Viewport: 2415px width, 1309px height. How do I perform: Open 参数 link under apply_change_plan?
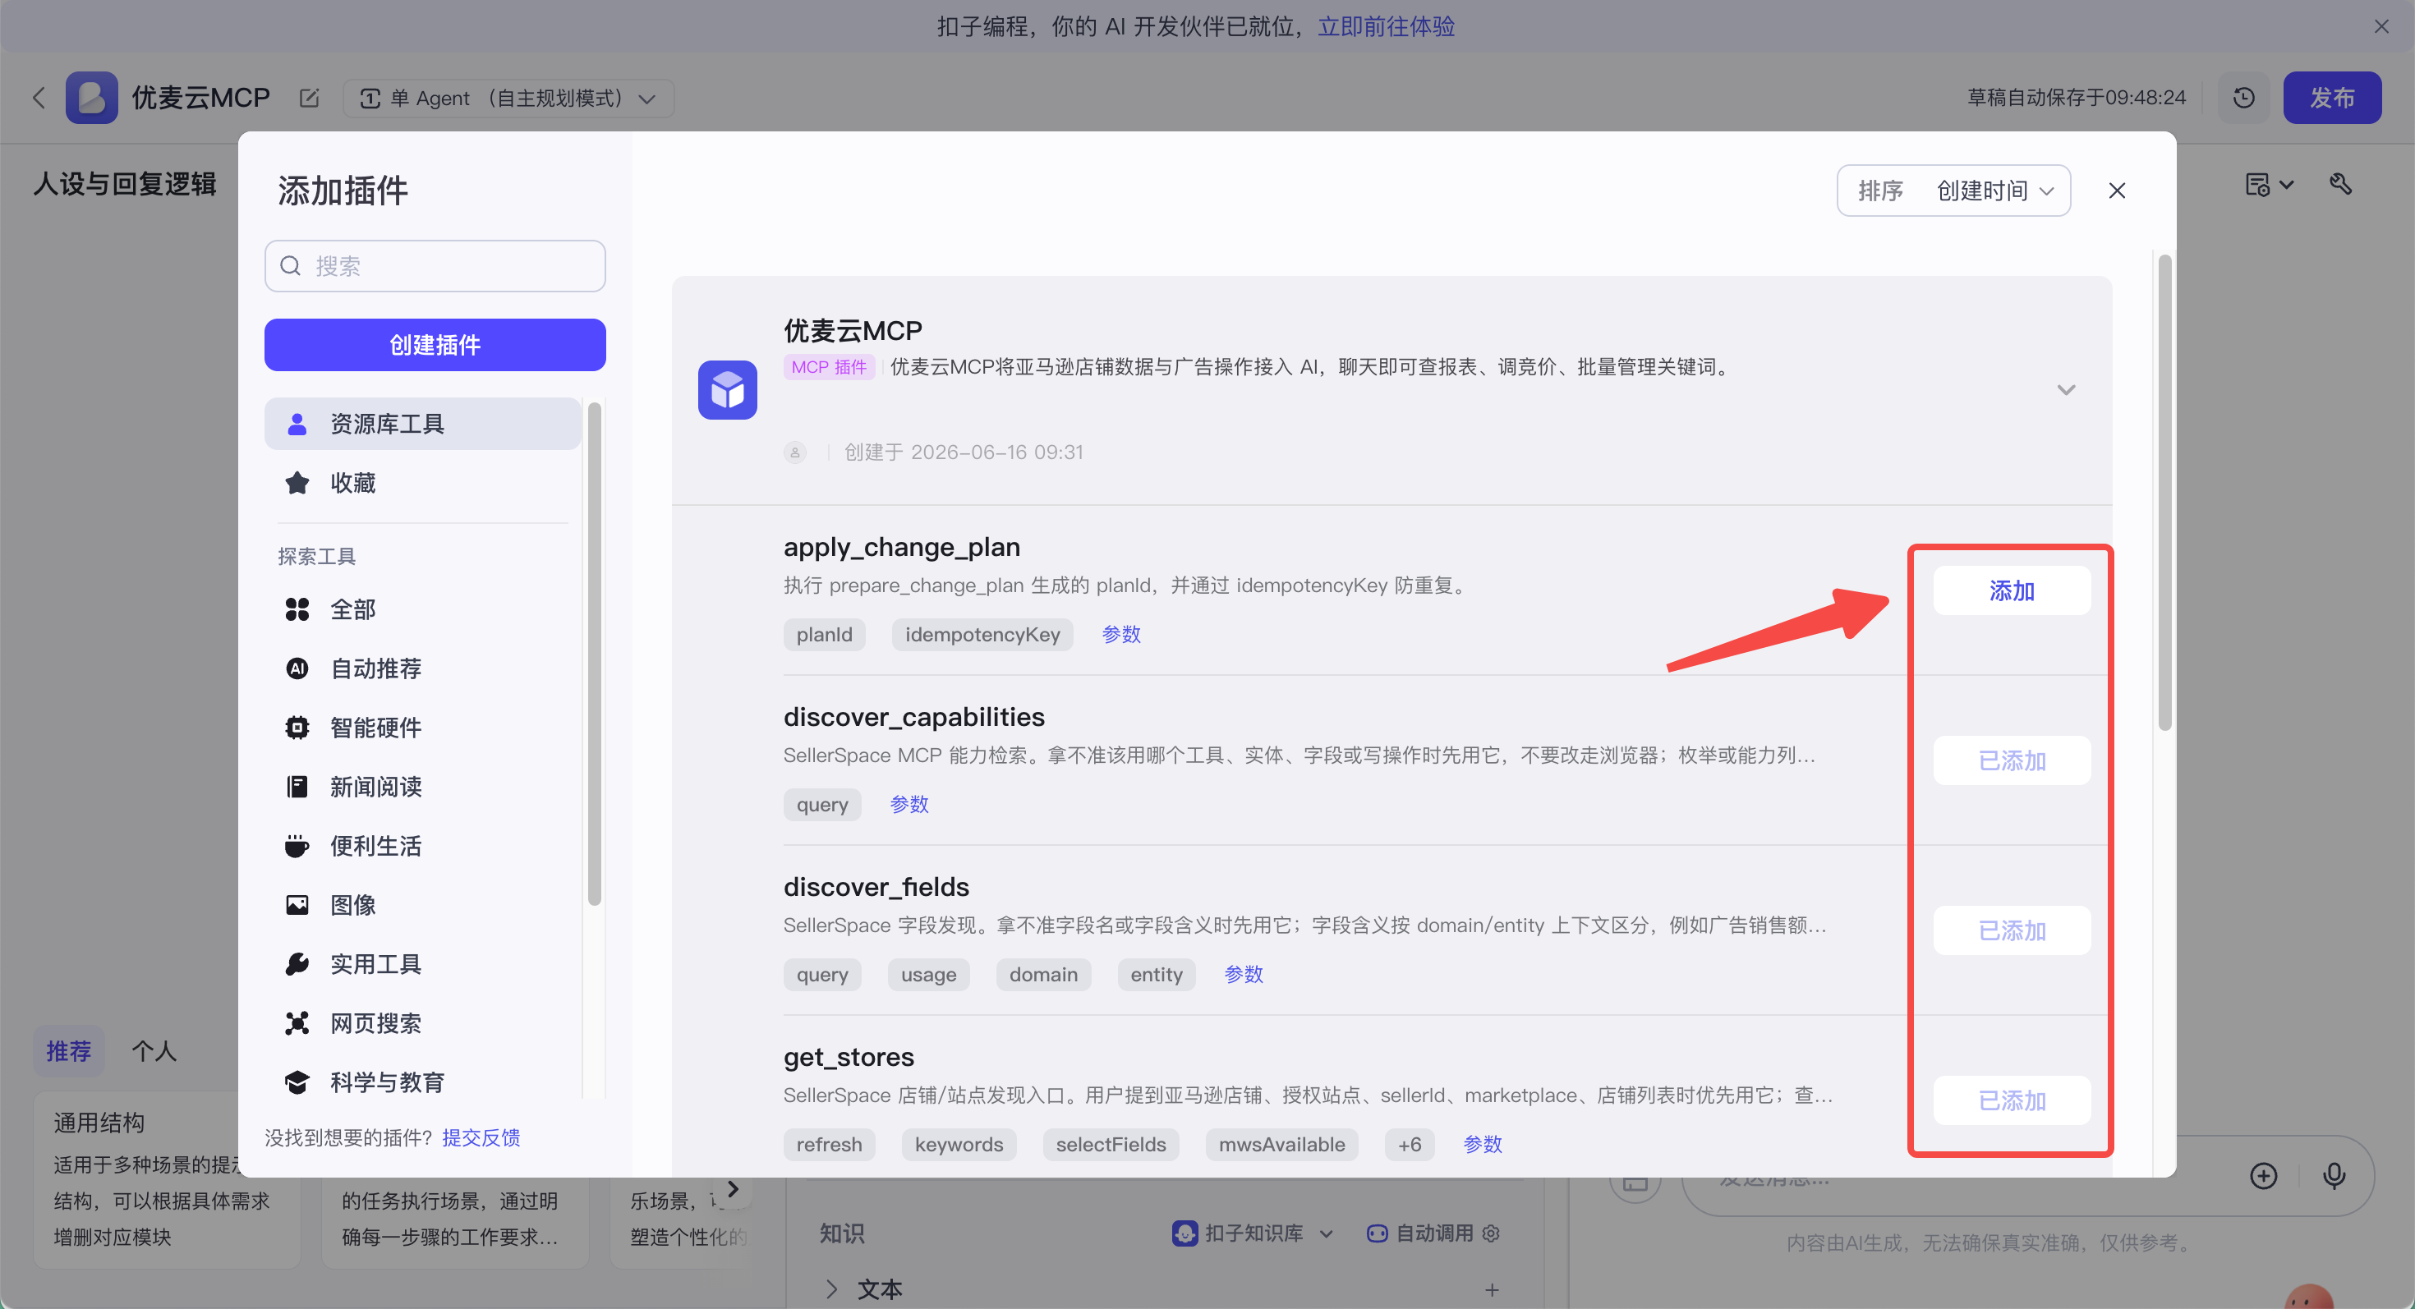point(1121,634)
